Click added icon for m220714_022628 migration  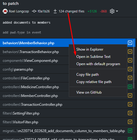[x=130, y=131]
